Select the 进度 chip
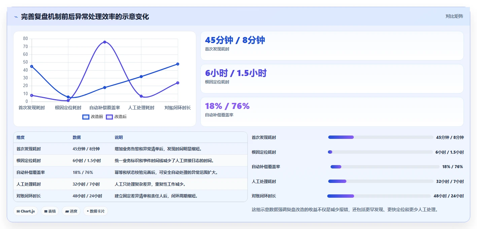Screen dimensions: 477x229 coord(71,211)
